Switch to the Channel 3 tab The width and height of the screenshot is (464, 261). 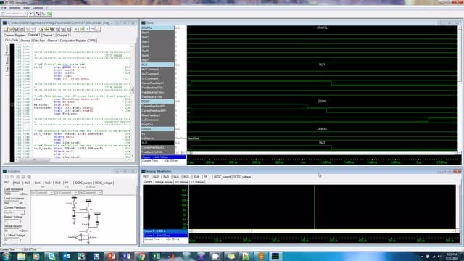tap(63, 36)
